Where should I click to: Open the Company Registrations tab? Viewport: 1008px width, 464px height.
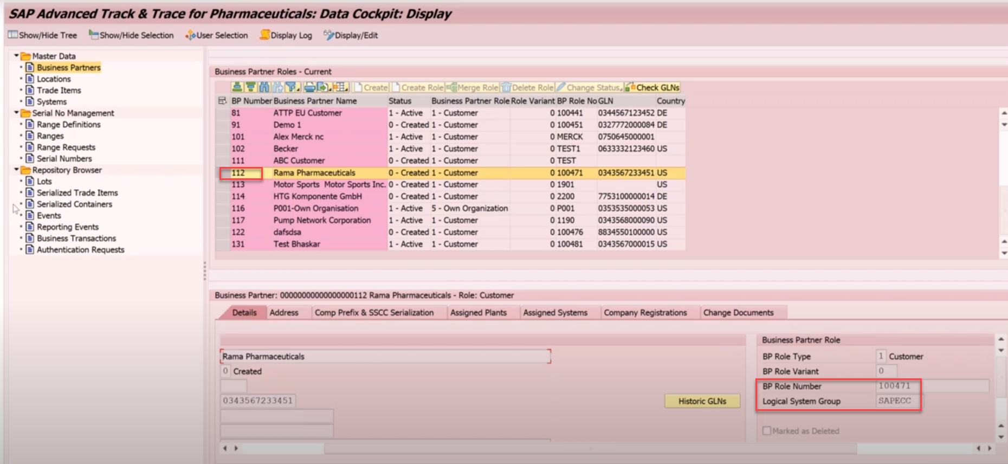(645, 313)
